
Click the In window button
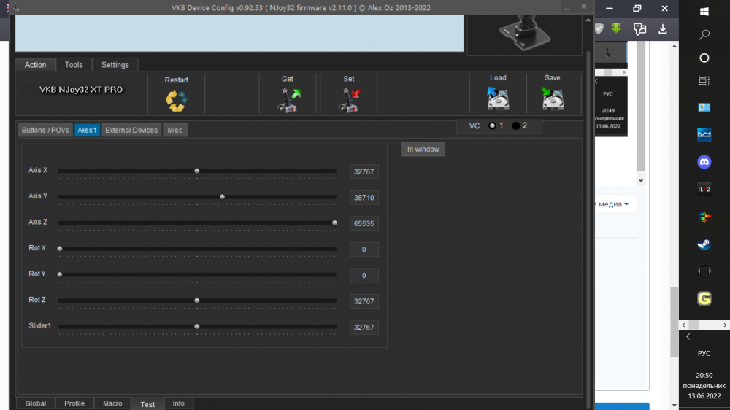(x=423, y=150)
